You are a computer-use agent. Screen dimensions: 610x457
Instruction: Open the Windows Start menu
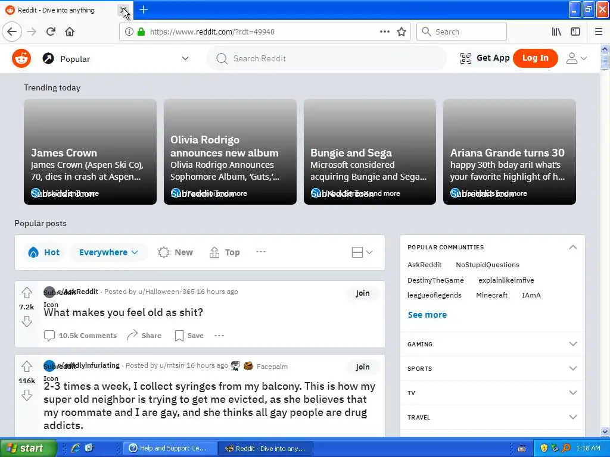(28, 448)
